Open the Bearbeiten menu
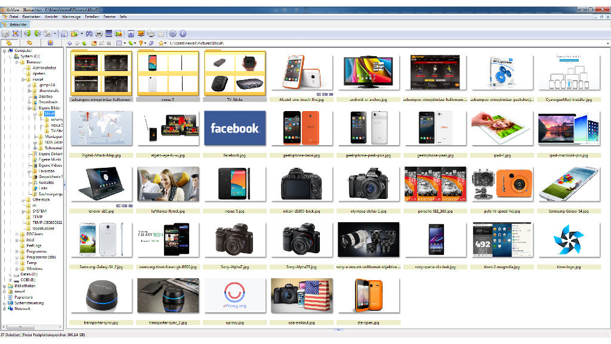The width and height of the screenshot is (611, 344). [31, 17]
